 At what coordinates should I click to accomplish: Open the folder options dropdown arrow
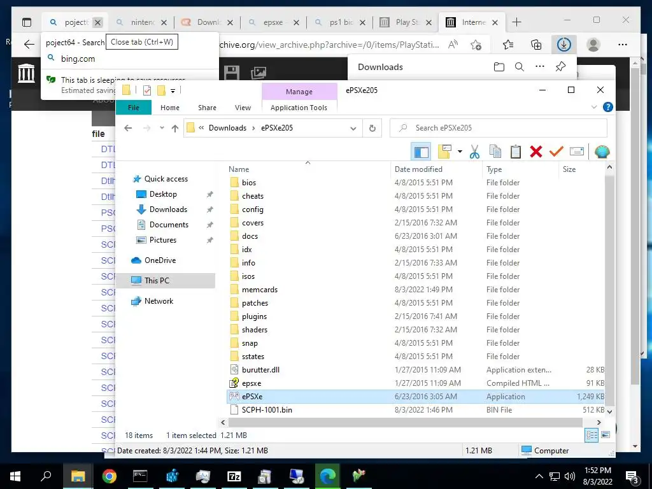pos(460,152)
